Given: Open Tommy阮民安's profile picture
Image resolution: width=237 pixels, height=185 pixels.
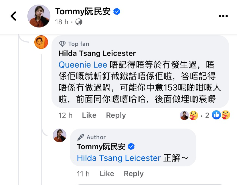Looking at the screenshot, I should [x=39, y=16].
